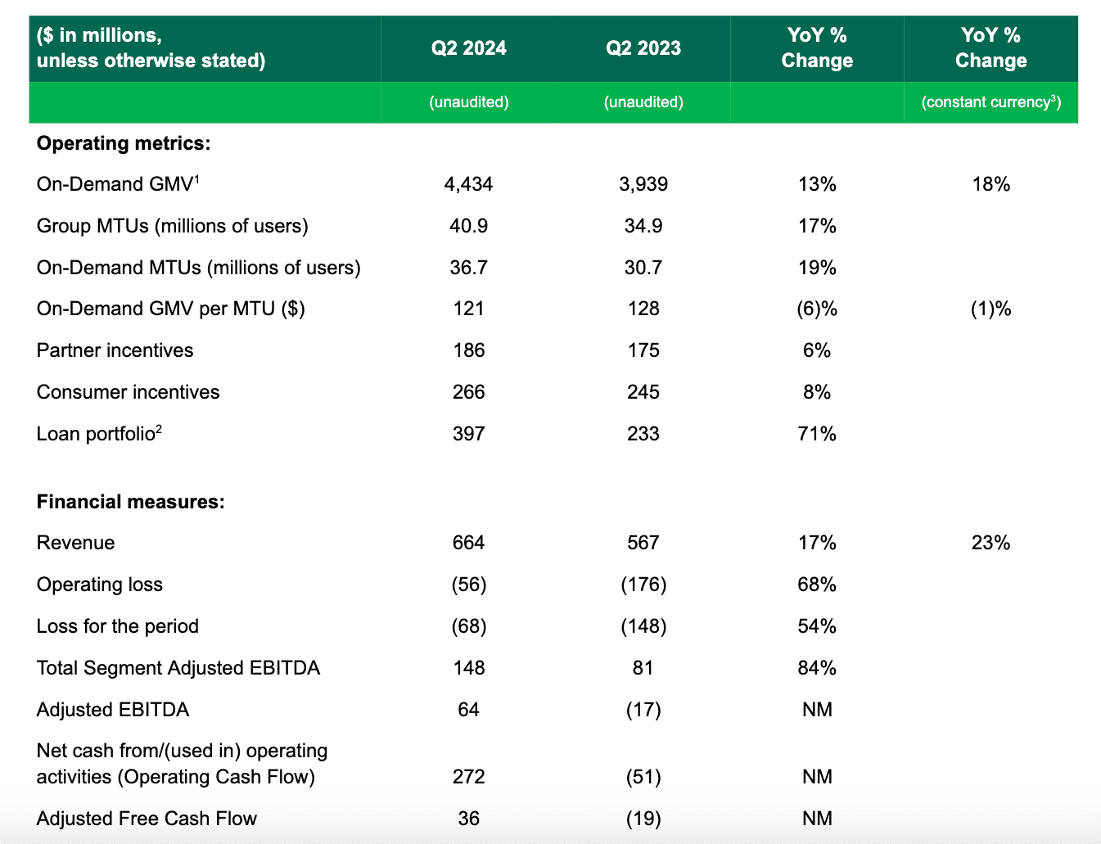Click the Revenue 23% constant currency cell
This screenshot has height=844, width=1101.
click(990, 543)
